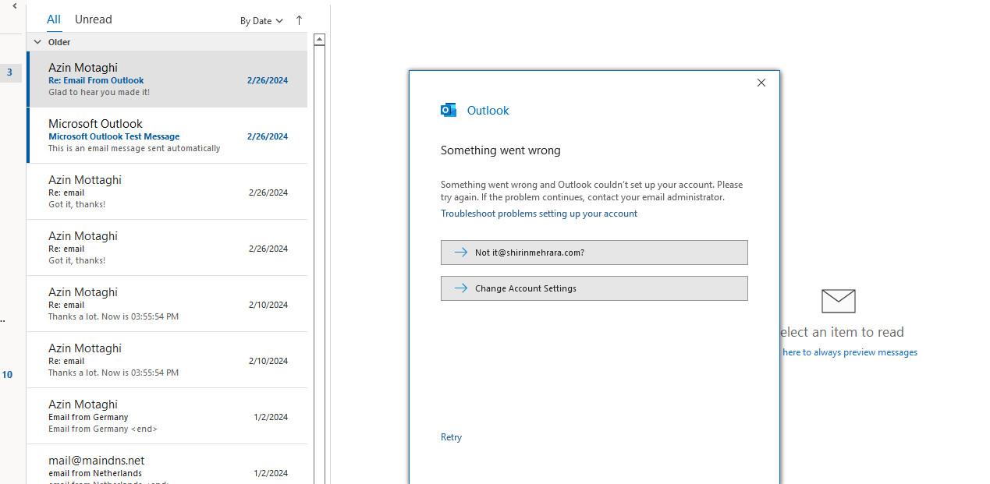This screenshot has width=990, height=484.
Task: Click unread count 3 in folder pane
Action: pos(9,72)
